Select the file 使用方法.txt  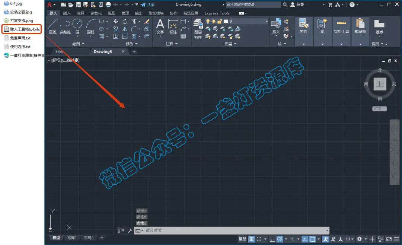click(x=17, y=47)
